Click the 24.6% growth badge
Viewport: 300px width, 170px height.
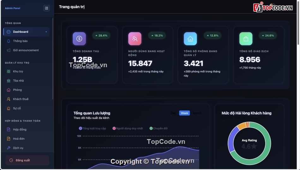tap(268, 36)
